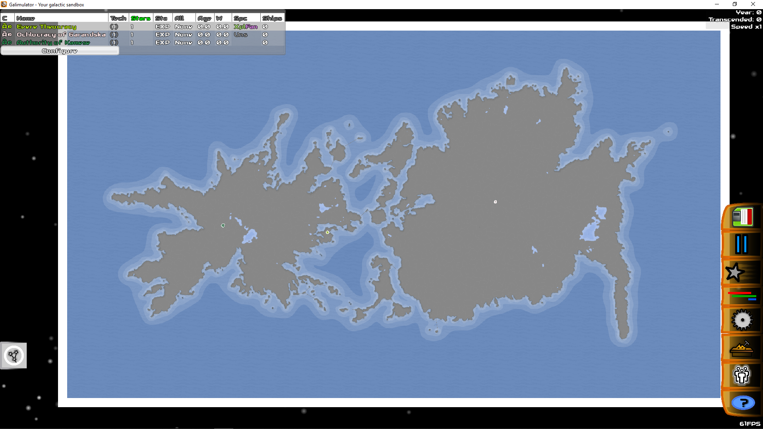Click the white star marker on the eastern landmass

click(495, 202)
